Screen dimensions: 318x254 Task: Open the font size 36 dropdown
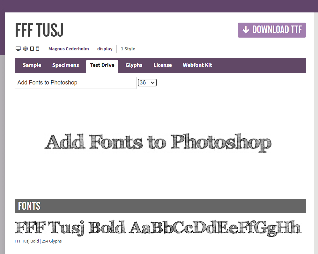147,83
